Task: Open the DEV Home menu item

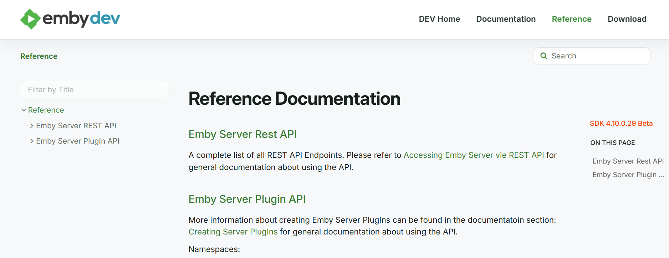Action: click(439, 19)
